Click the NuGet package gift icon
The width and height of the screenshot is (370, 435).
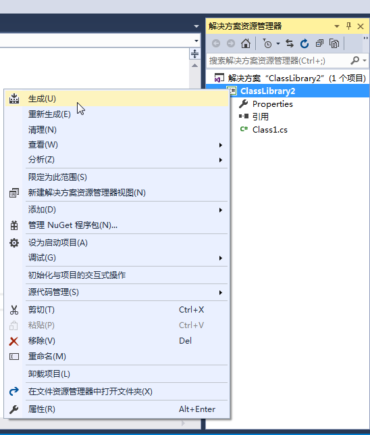pos(14,225)
